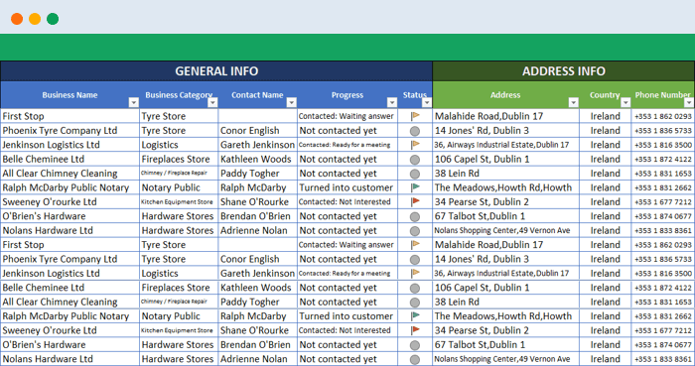695x366 pixels.
Task: Click the grey status circle in the second Phoenix Tyre Company row
Action: (x=415, y=260)
